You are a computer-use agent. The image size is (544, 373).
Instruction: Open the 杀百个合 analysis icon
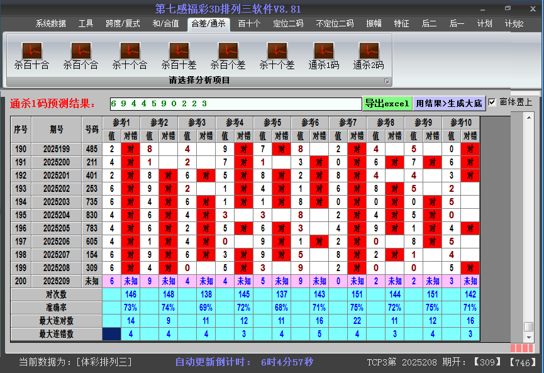pyautogui.click(x=81, y=55)
